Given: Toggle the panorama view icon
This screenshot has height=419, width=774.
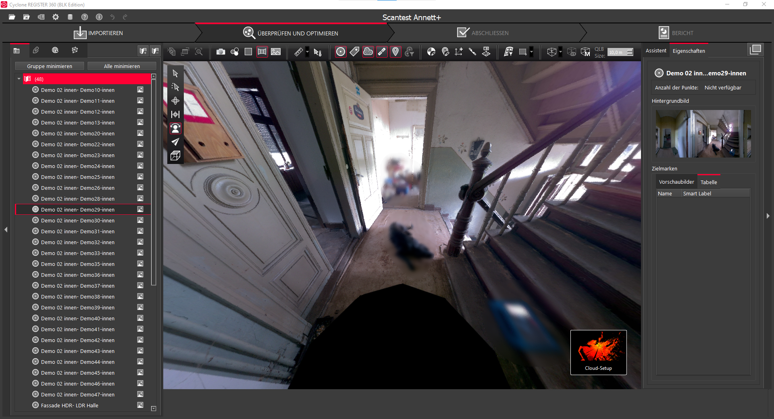Looking at the screenshot, I should 262,52.
